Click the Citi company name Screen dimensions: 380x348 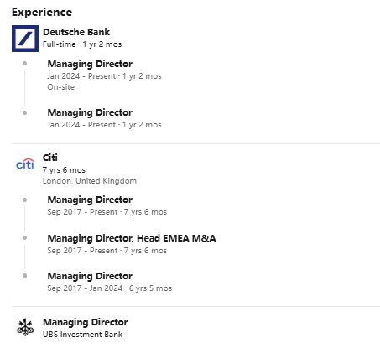tap(50, 158)
